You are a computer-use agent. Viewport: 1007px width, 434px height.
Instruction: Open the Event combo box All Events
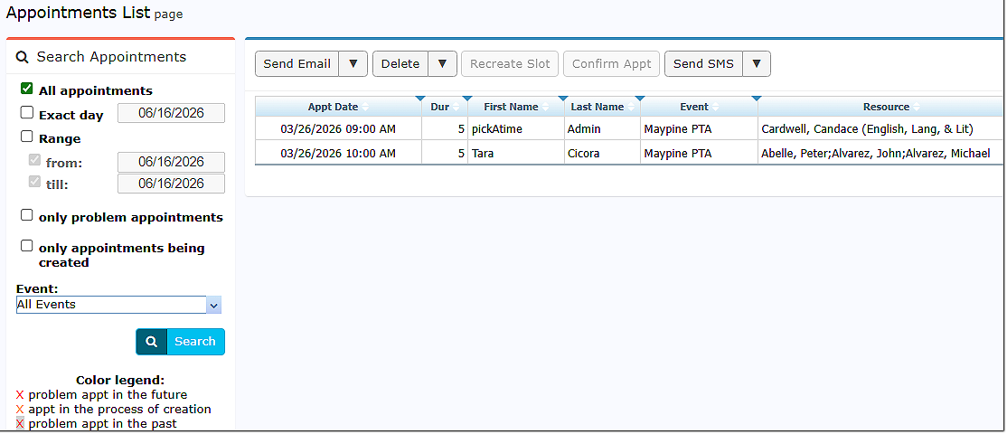(x=118, y=305)
